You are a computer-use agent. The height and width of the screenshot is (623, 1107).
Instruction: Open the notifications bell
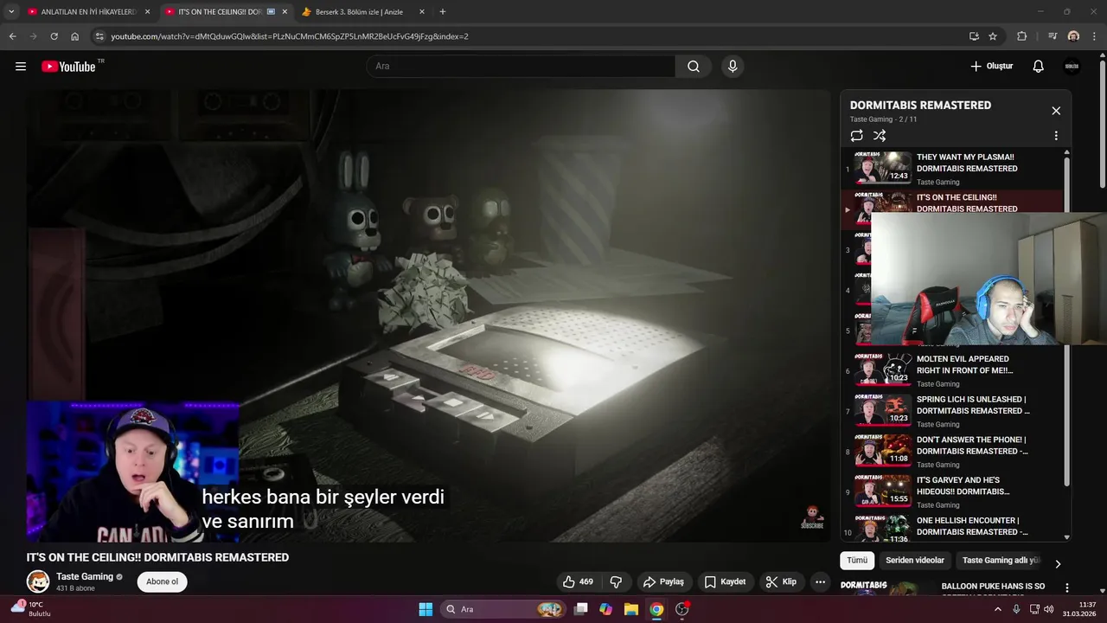tap(1039, 67)
